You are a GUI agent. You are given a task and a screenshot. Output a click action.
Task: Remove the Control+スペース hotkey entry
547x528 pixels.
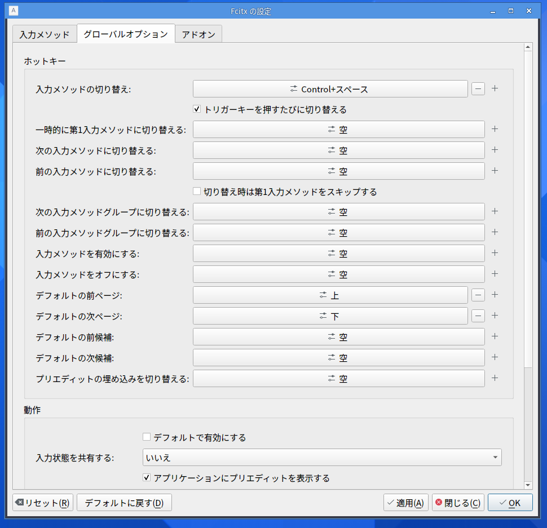pyautogui.click(x=478, y=89)
